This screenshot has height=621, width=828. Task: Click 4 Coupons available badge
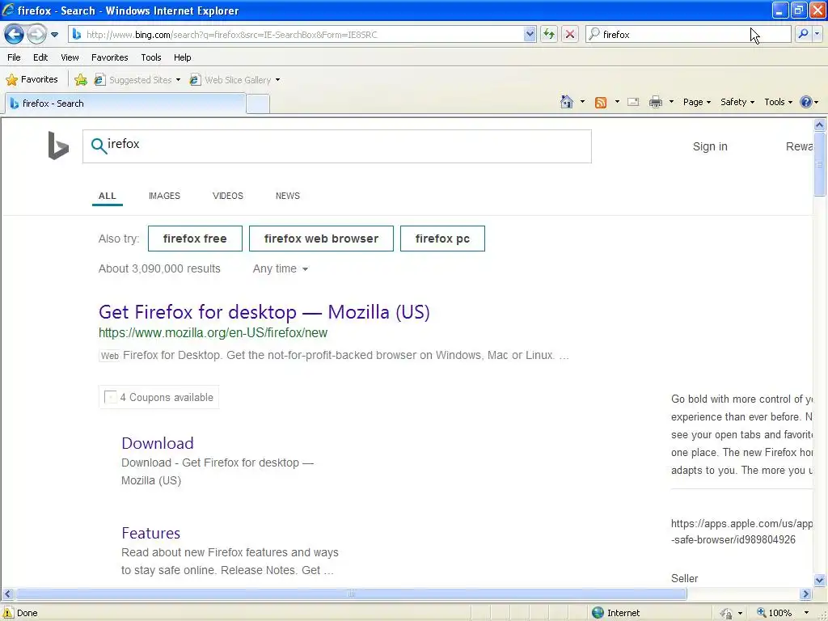158,397
